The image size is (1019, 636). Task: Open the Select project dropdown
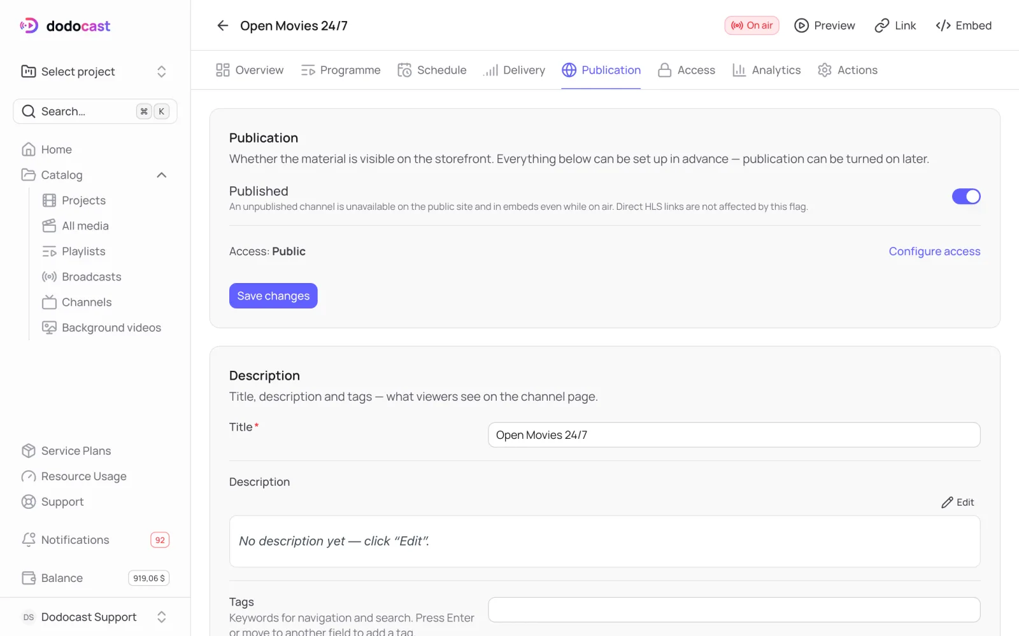click(95, 71)
